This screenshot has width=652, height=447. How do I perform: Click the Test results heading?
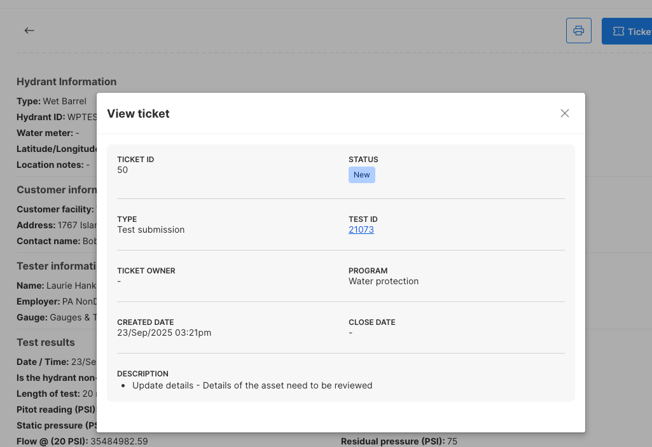click(46, 342)
